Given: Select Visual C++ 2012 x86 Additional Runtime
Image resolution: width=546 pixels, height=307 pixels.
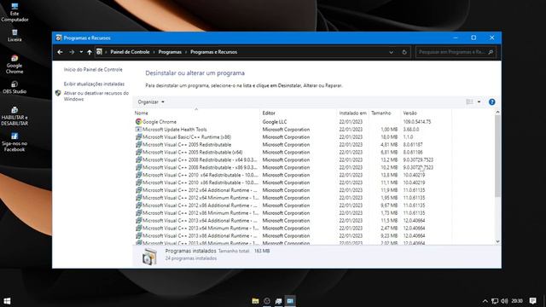Looking at the screenshot, I should pyautogui.click(x=293, y=206).
